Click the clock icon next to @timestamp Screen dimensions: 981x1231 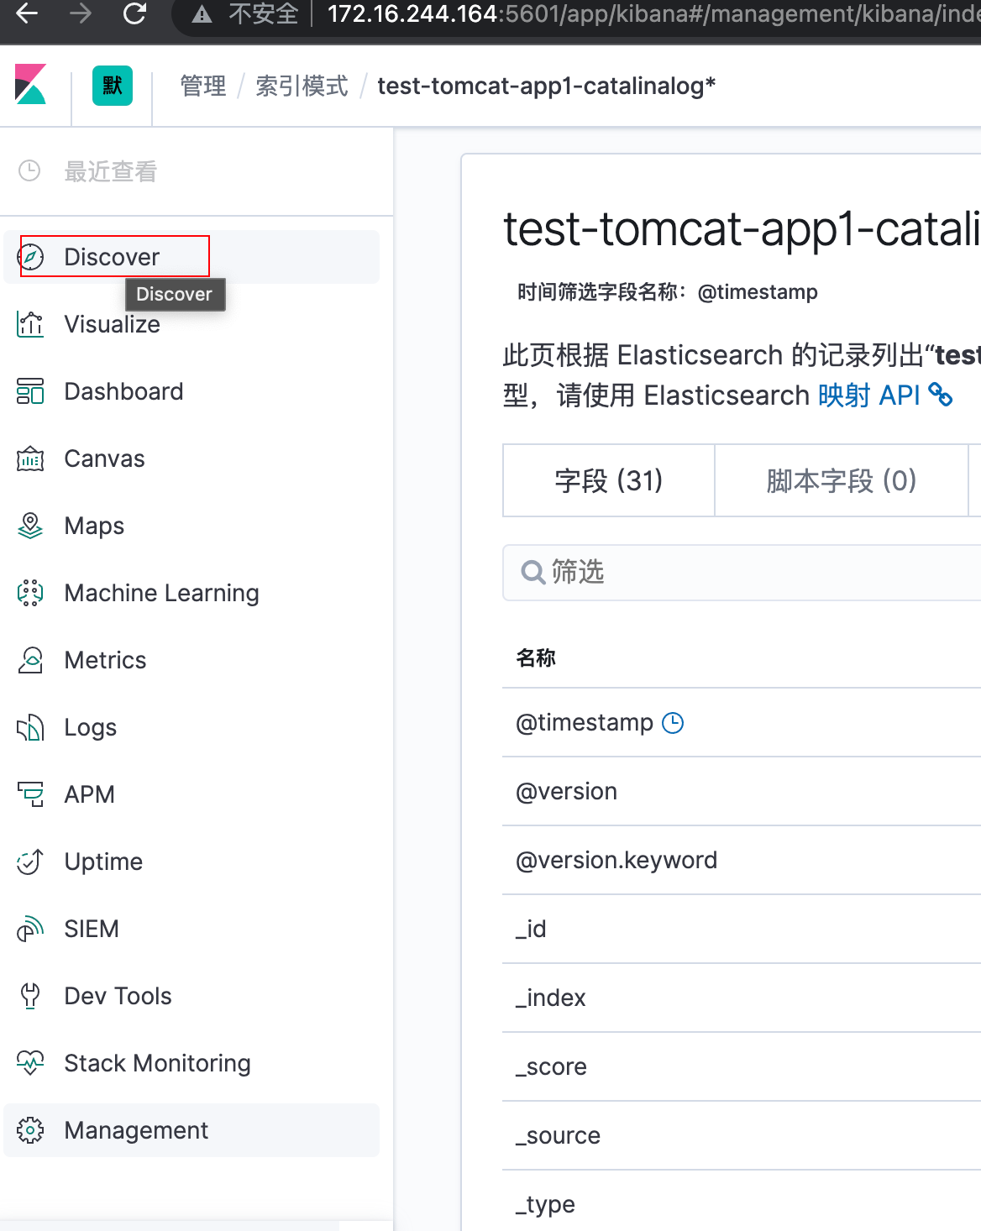point(673,723)
